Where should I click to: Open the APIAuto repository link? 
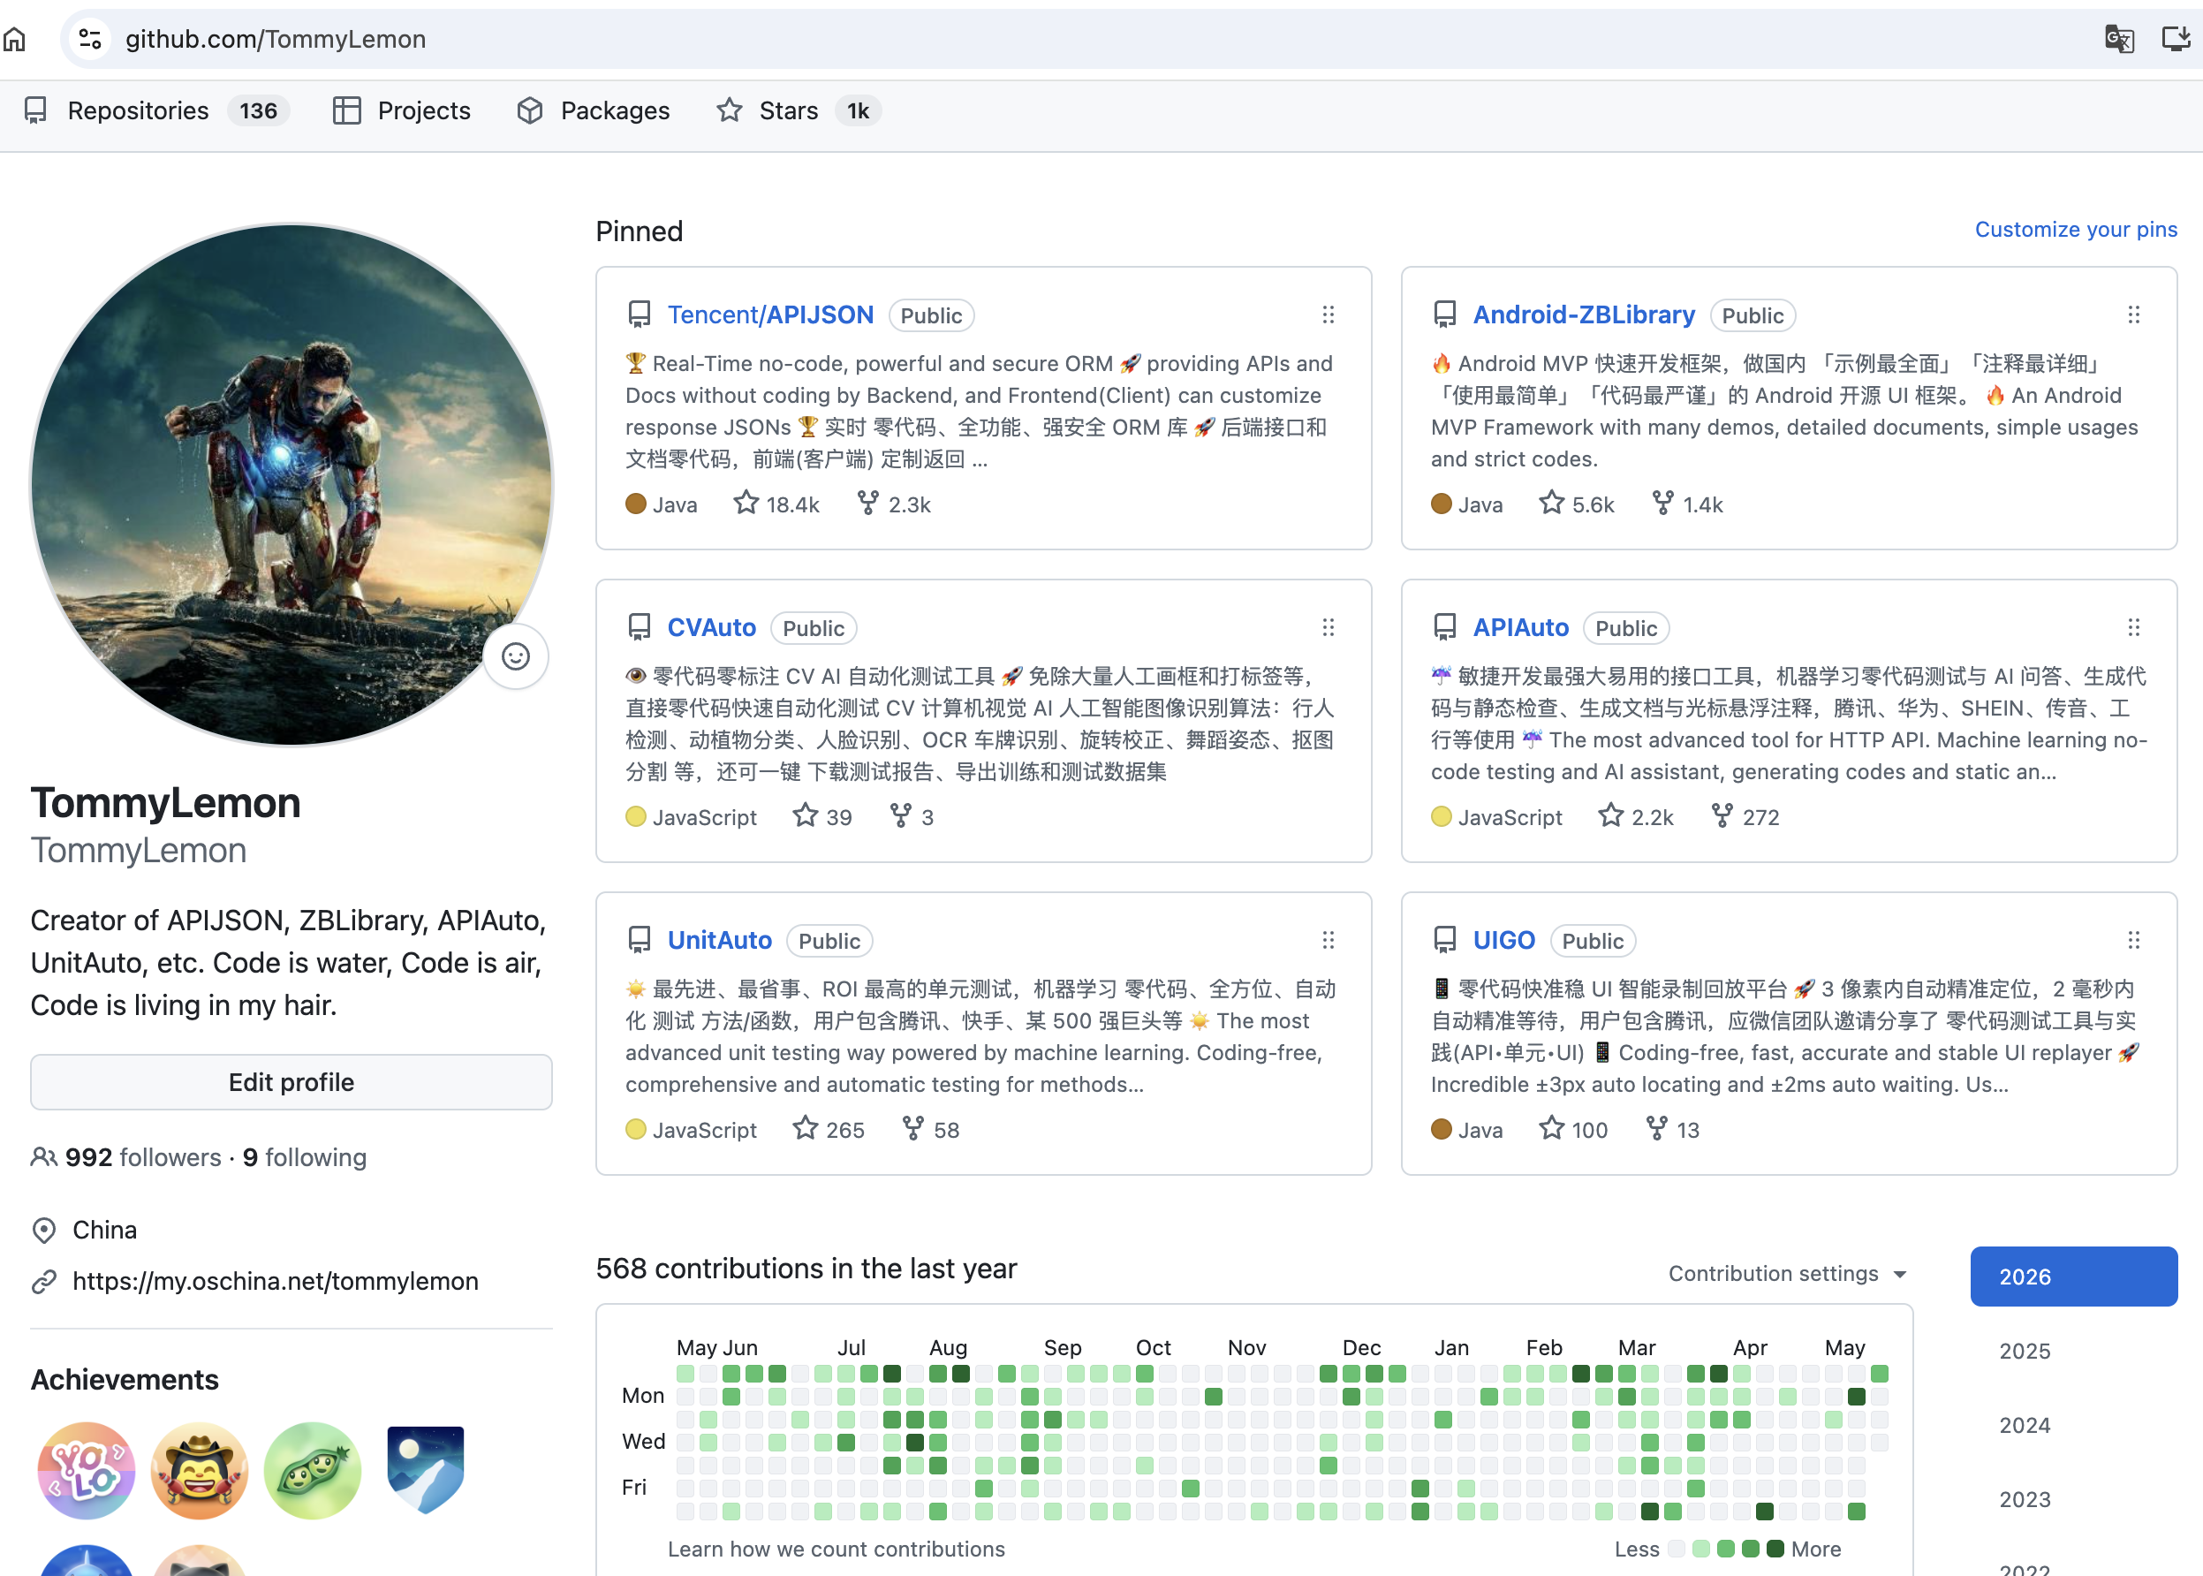pyautogui.click(x=1521, y=627)
